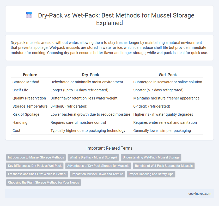Open 'Understanding Wet-Pack Mussel Storage' tag
219x206 pixels.
[151, 157]
